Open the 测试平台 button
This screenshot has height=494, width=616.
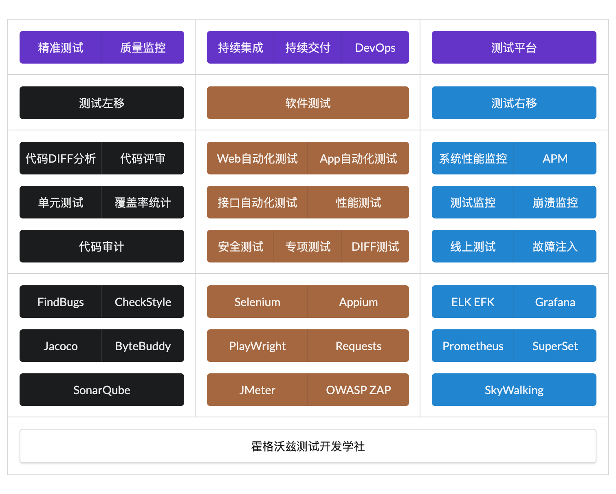click(514, 47)
